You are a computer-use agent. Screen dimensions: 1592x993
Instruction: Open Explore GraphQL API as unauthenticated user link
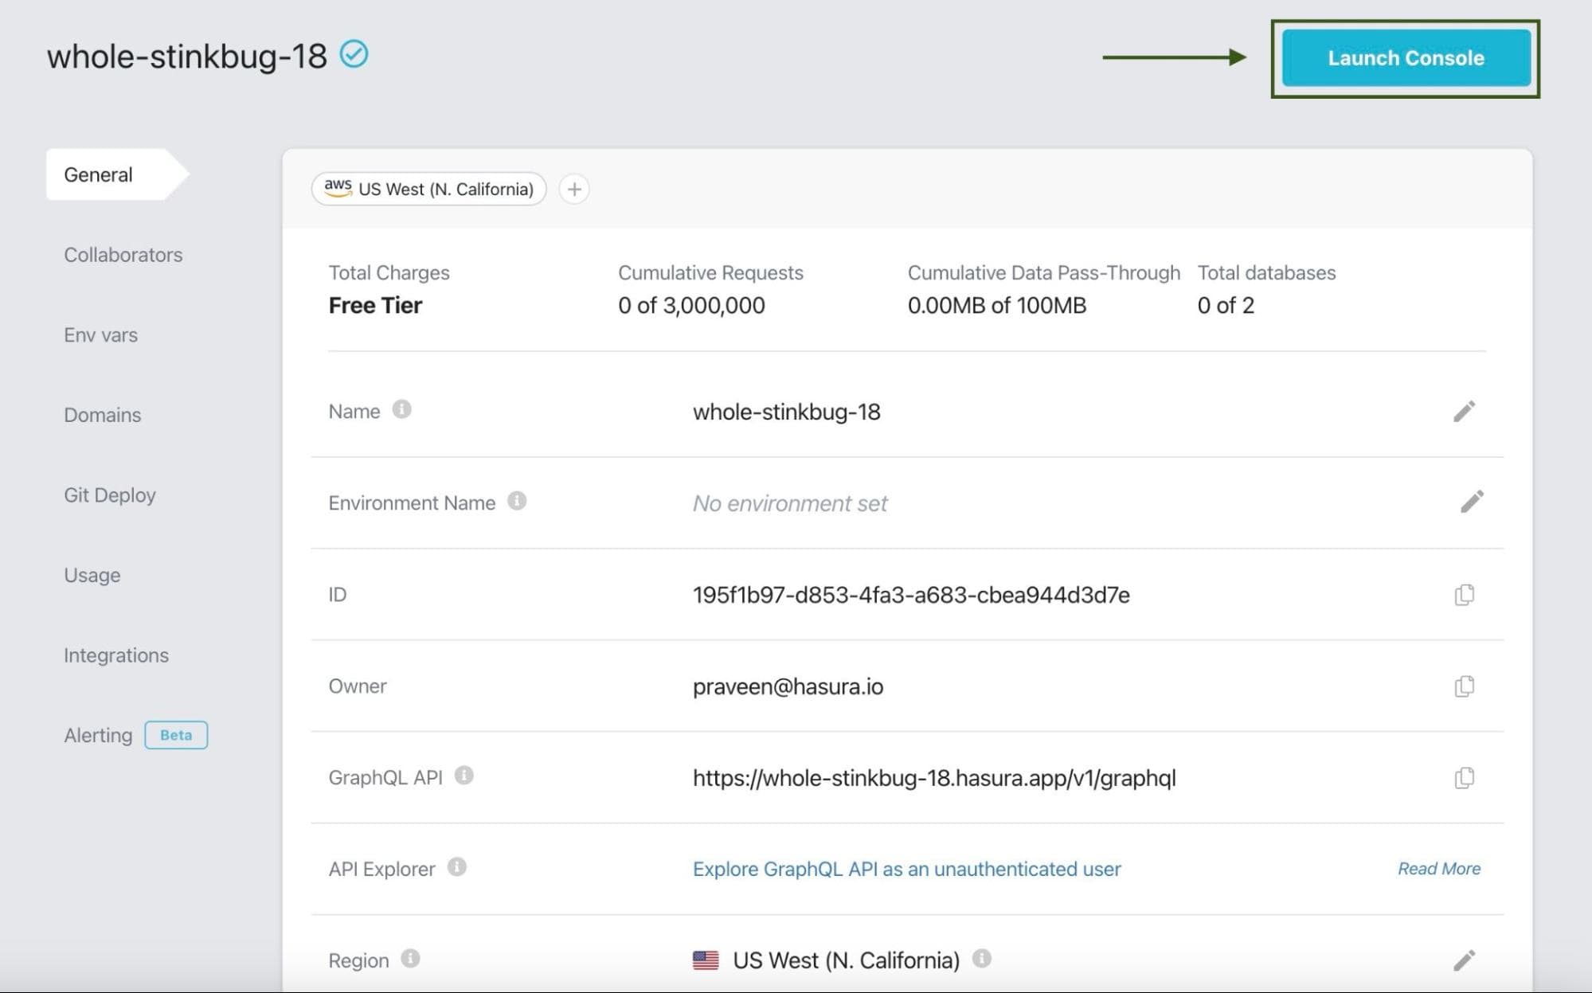(x=906, y=869)
